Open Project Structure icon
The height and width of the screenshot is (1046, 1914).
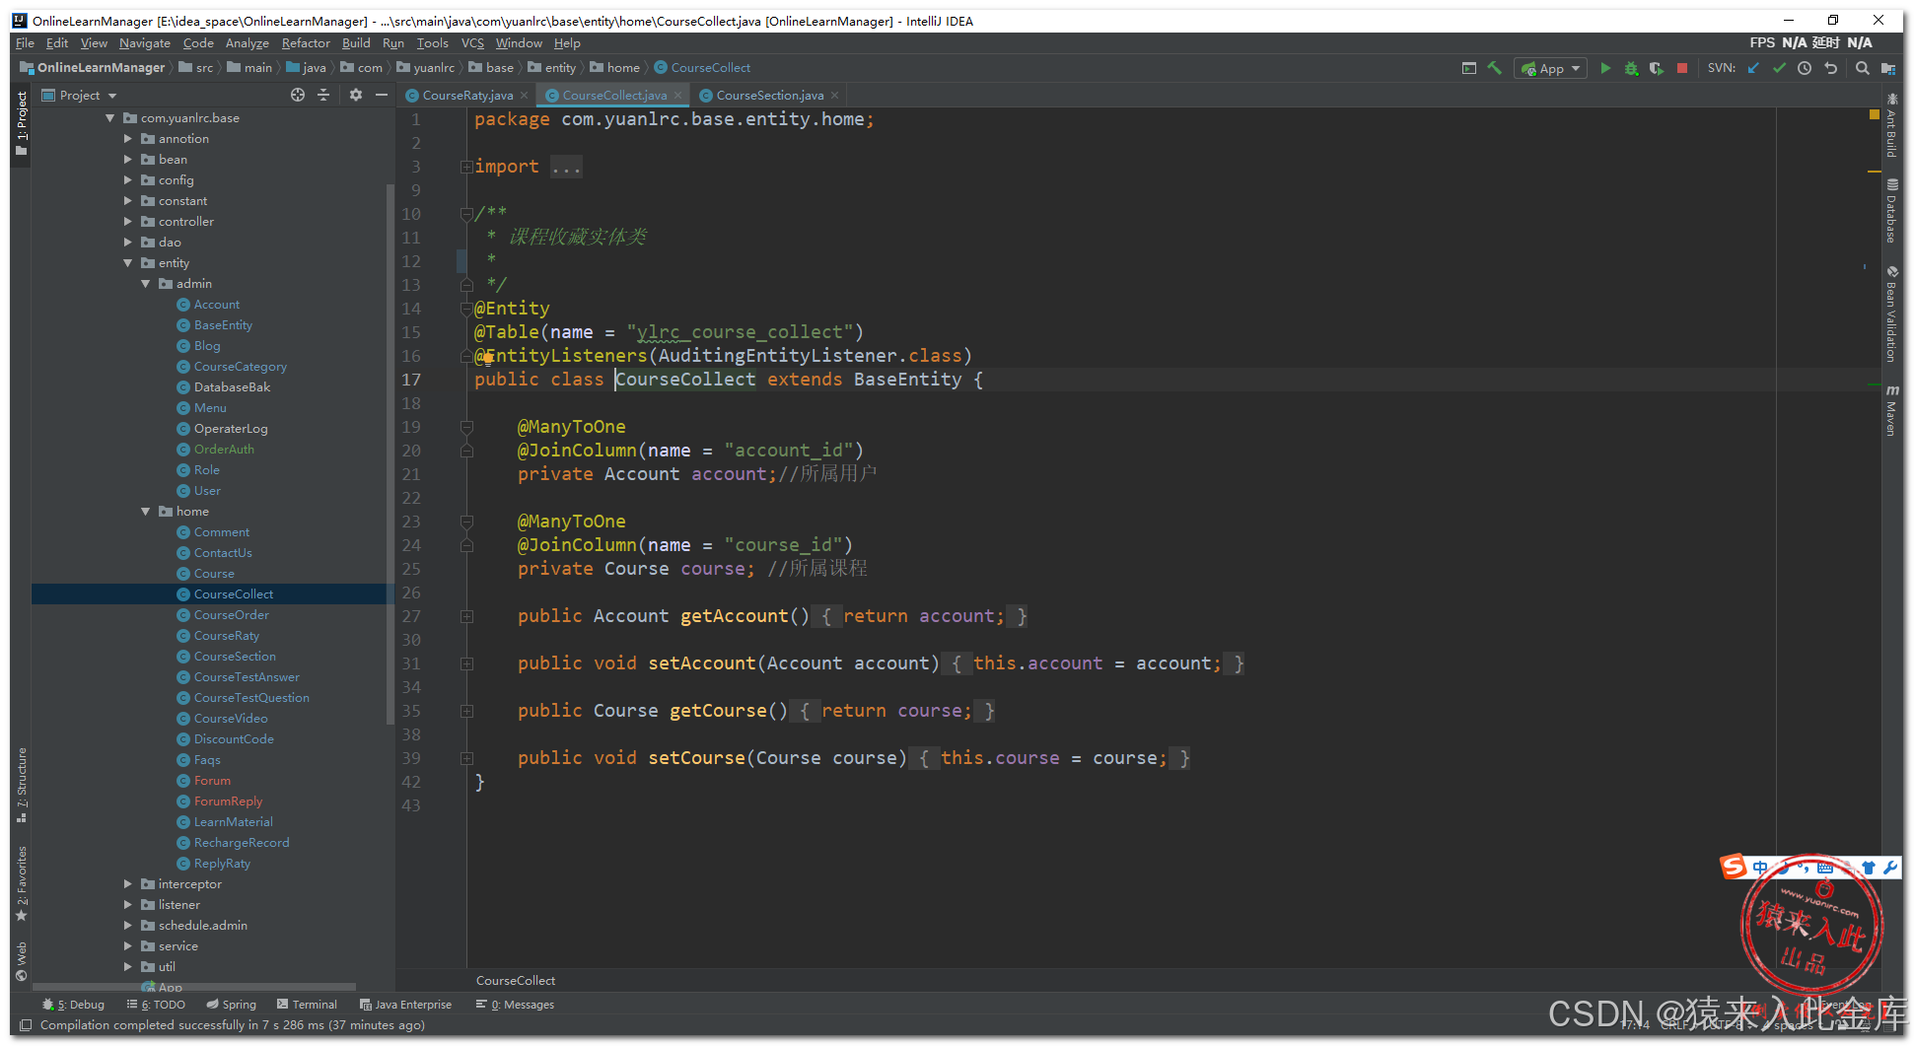(1887, 68)
